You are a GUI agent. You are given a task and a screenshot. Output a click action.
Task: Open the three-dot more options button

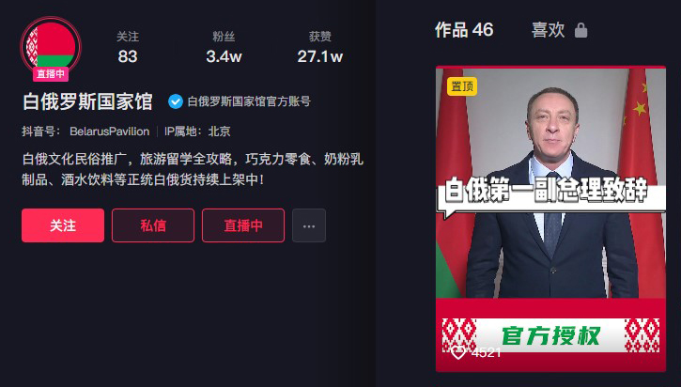(x=309, y=225)
